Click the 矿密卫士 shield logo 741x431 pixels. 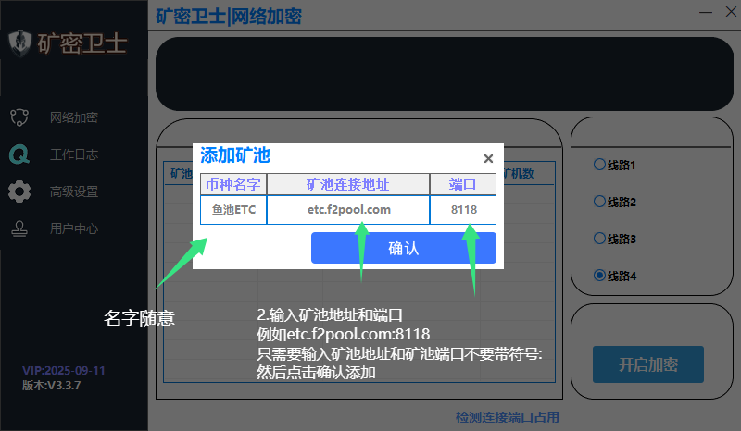tap(20, 43)
